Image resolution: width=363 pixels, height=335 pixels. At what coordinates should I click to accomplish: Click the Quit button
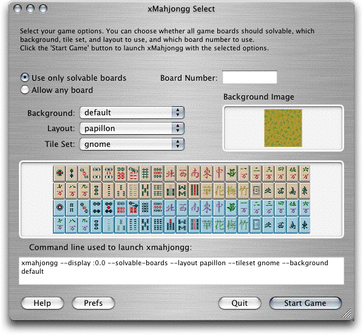pyautogui.click(x=240, y=303)
